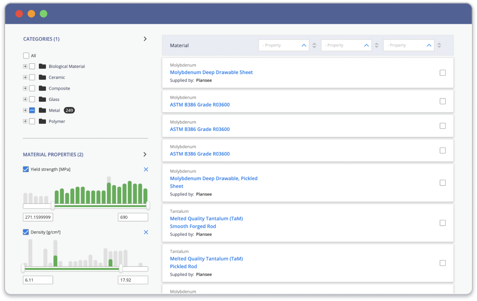Viewport: 477px width, 301px height.
Task: Open the second Property dropdown
Action: coord(346,45)
